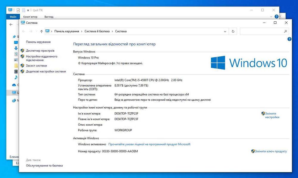Image resolution: width=298 pixels, height=178 pixels.
Task: Open the Панель керування home link in the left pane
Action: (x=38, y=42)
